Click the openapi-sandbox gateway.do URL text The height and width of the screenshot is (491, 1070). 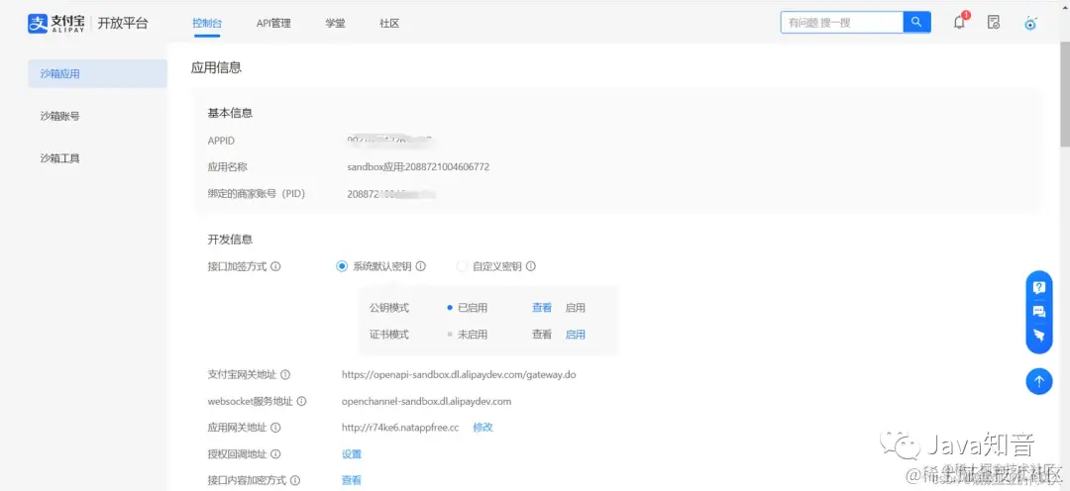pyautogui.click(x=460, y=374)
